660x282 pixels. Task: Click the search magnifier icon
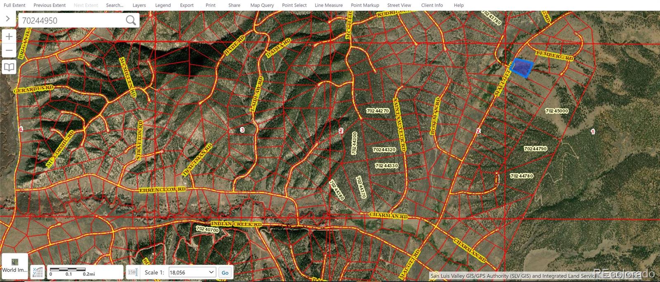(x=131, y=20)
